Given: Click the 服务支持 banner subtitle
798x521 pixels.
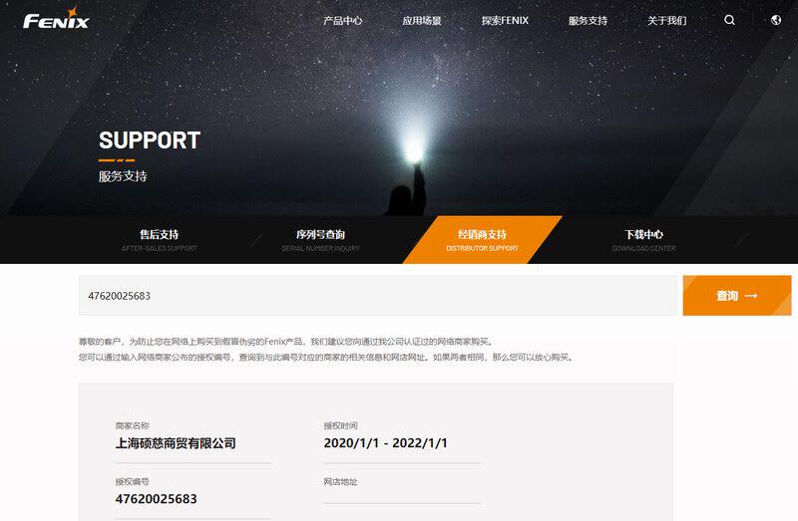Looking at the screenshot, I should [123, 176].
